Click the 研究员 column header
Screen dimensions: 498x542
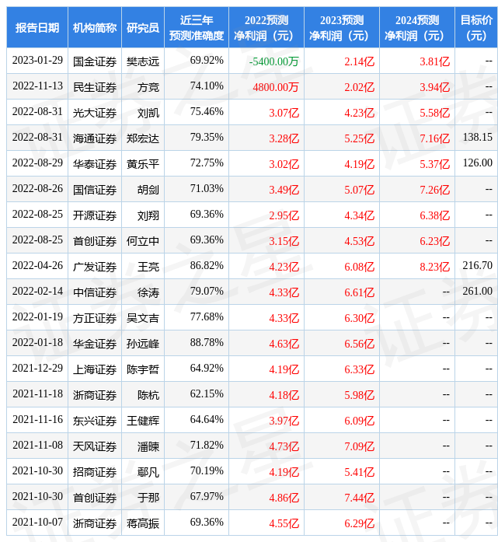click(x=143, y=27)
